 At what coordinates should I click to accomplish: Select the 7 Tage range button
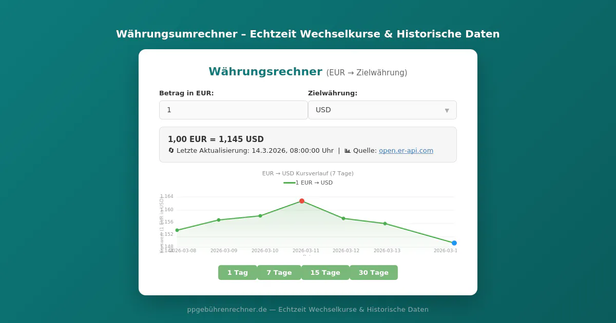(279, 273)
